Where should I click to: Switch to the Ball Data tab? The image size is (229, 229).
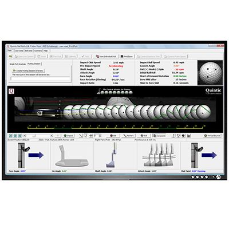[29, 51]
